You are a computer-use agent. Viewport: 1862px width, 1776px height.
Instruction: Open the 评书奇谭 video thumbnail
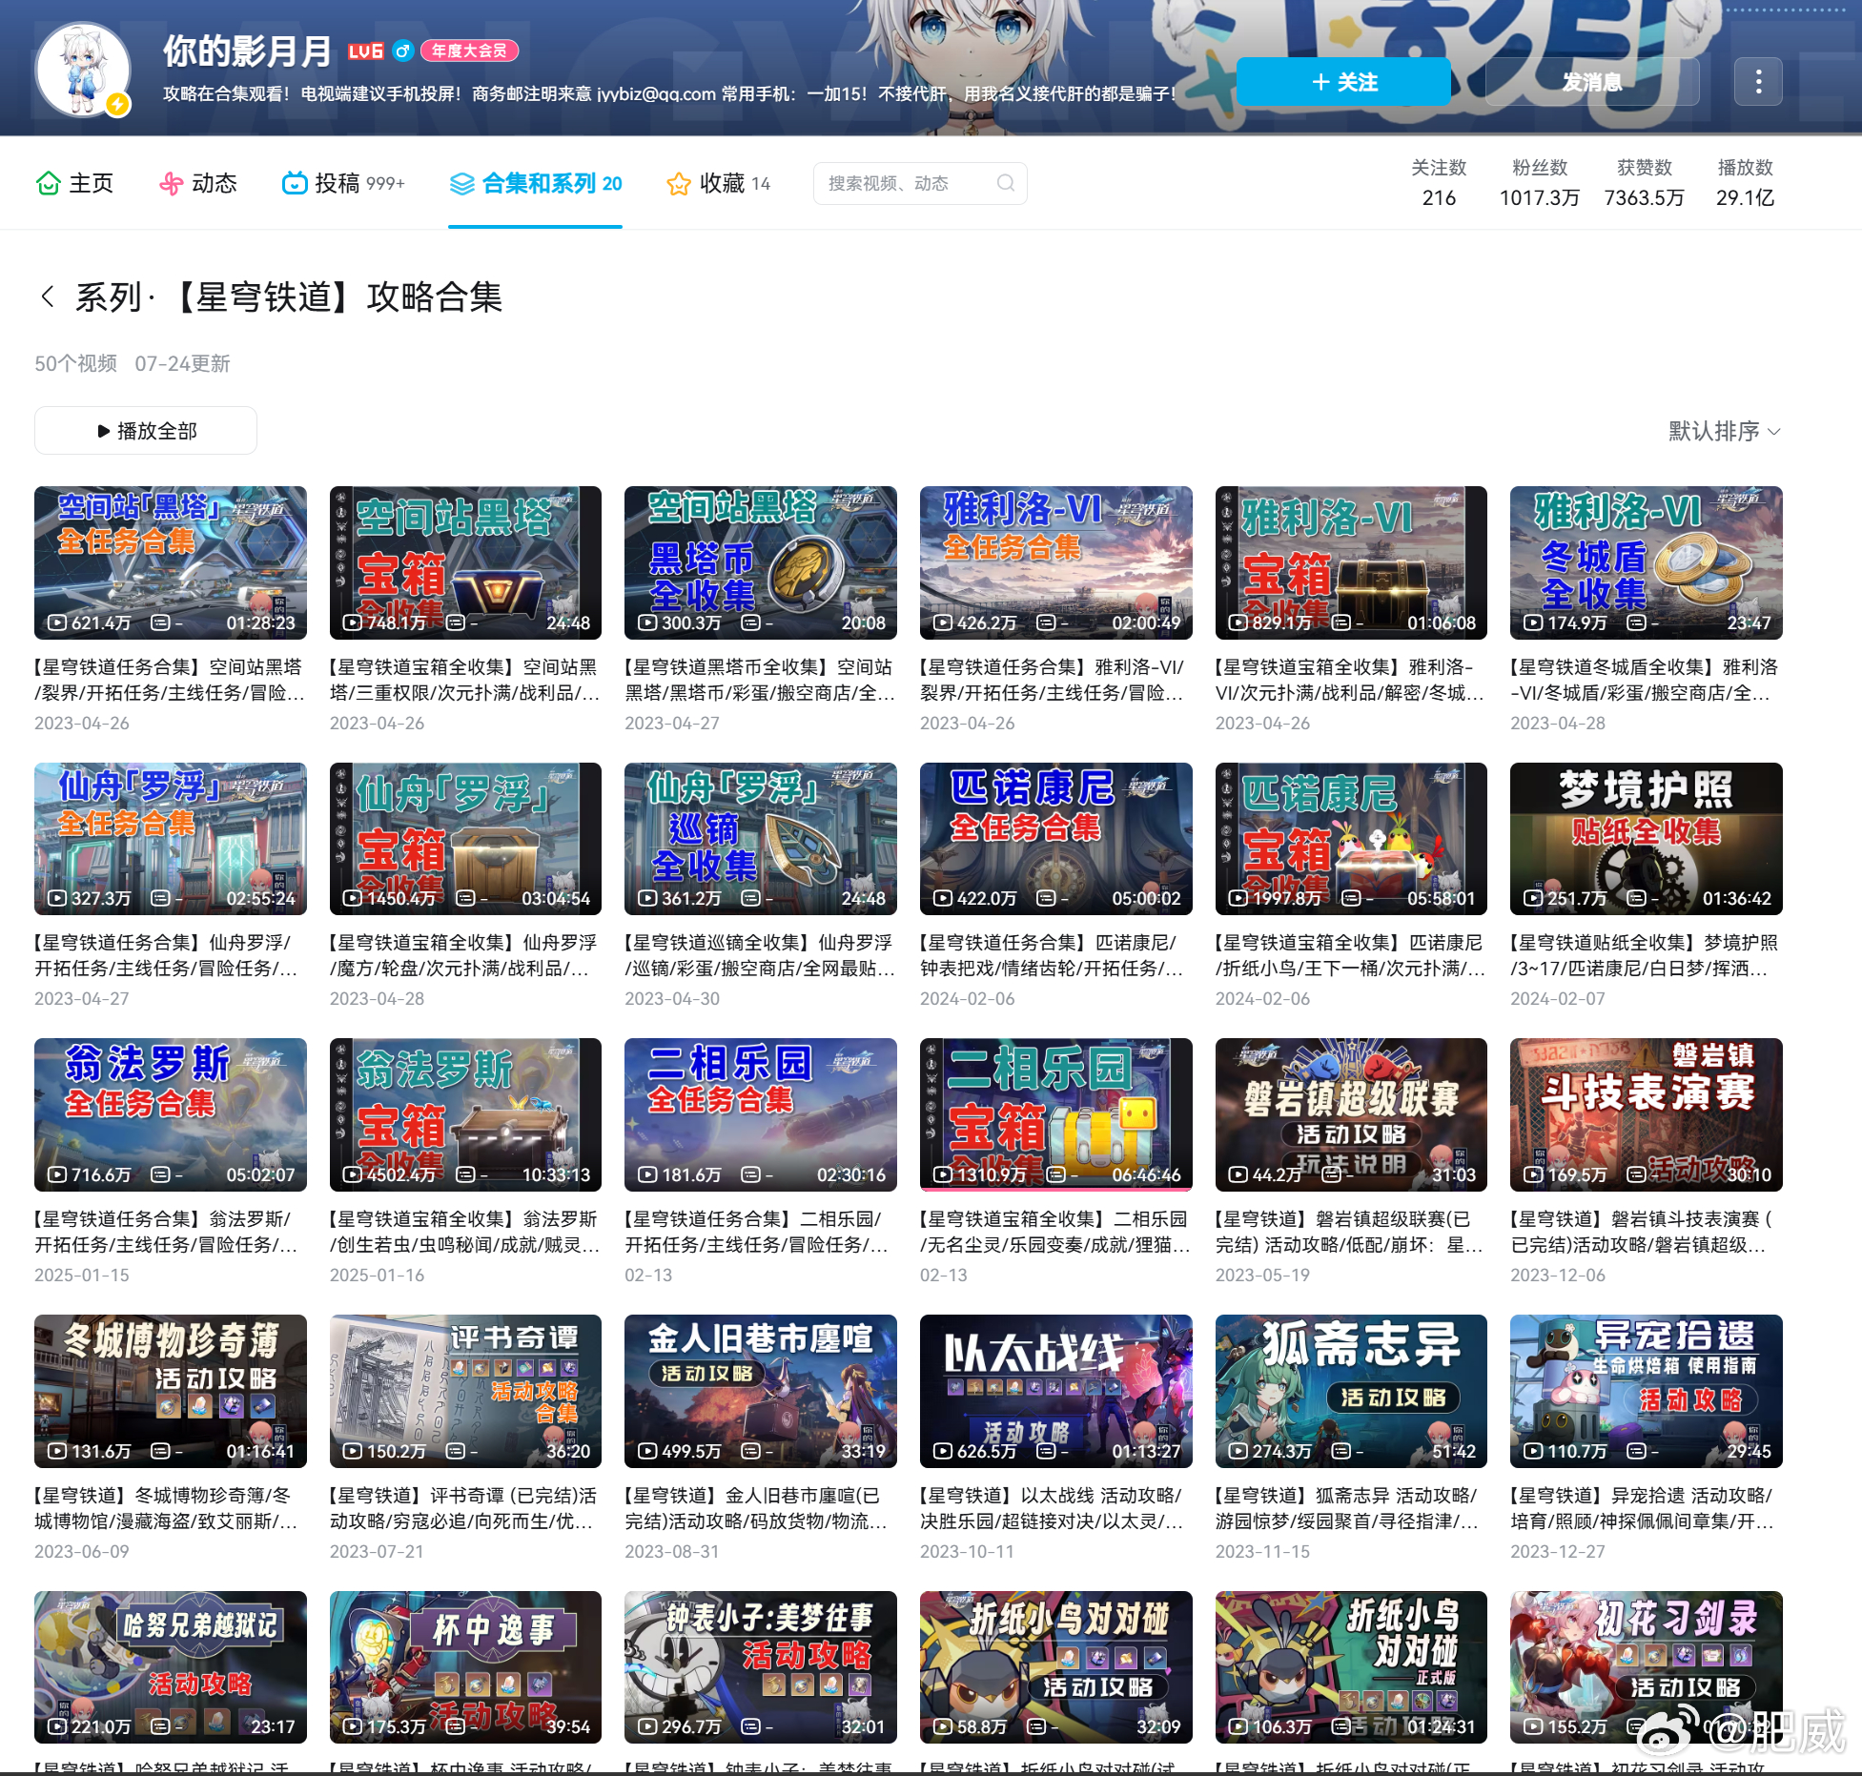click(465, 1391)
